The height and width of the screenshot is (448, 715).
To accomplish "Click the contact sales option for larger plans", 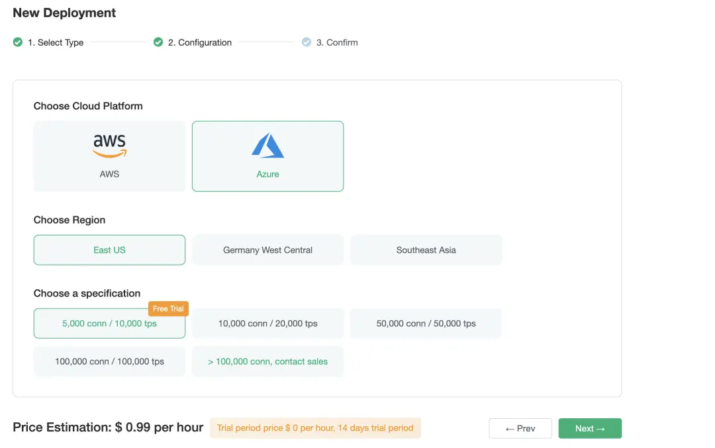I will point(267,361).
